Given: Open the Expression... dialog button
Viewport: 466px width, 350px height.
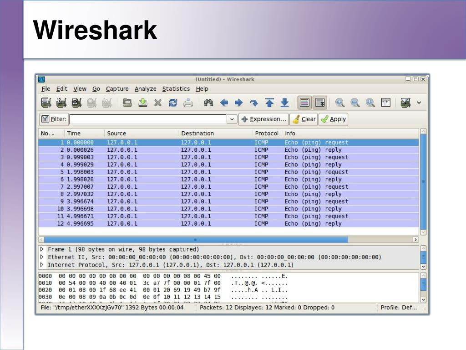Looking at the screenshot, I should (263, 119).
